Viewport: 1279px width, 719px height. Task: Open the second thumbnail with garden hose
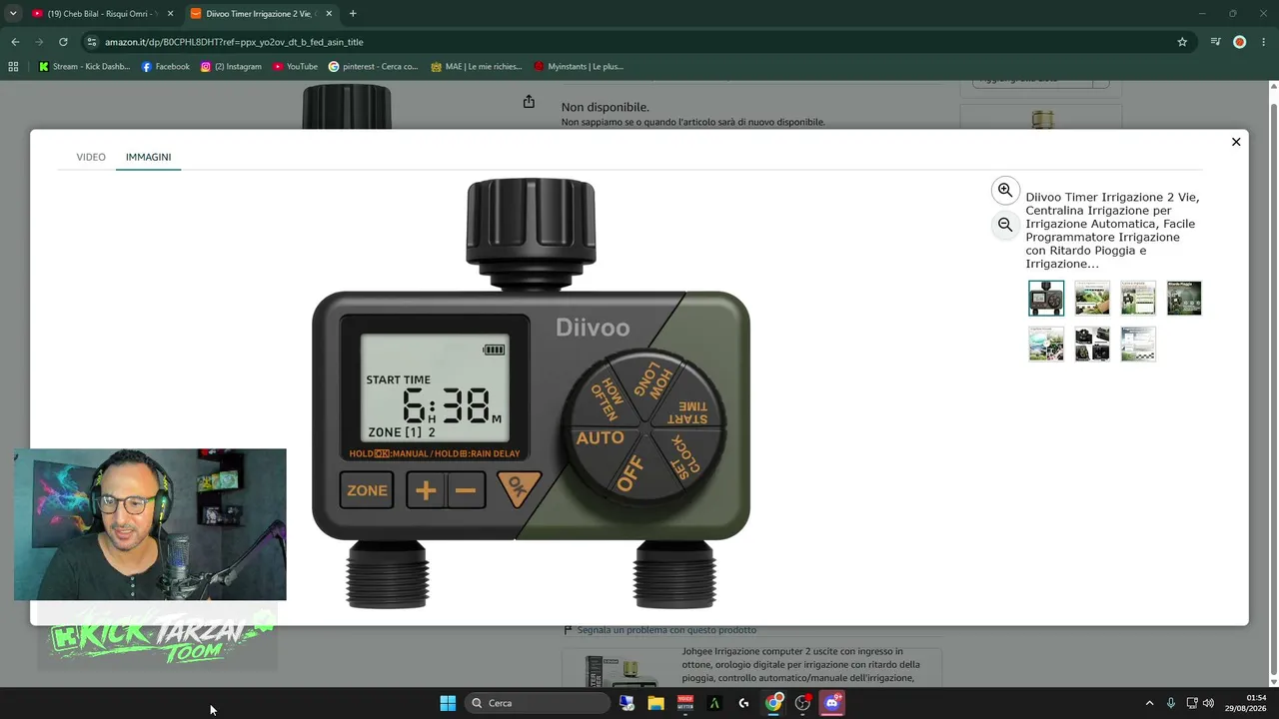[1092, 298]
